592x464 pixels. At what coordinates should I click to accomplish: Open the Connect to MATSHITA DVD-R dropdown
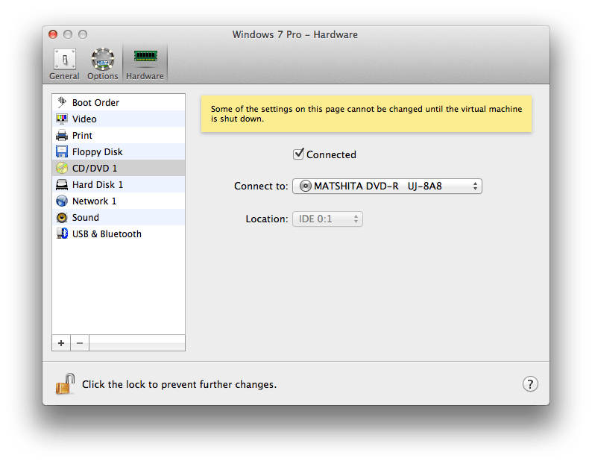point(387,186)
